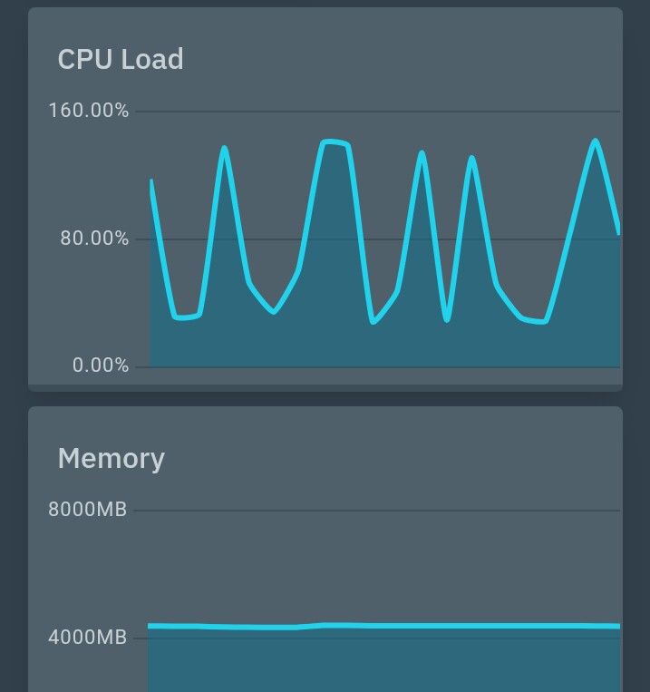The height and width of the screenshot is (692, 650).
Task: Click the CPU Load panel title
Action: tap(121, 60)
